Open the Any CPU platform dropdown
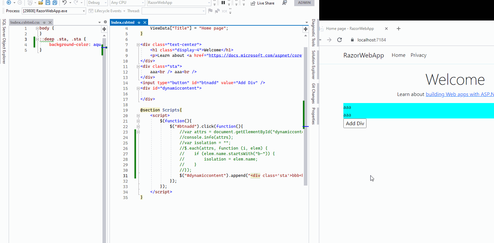Image resolution: width=494 pixels, height=243 pixels. 127,3
